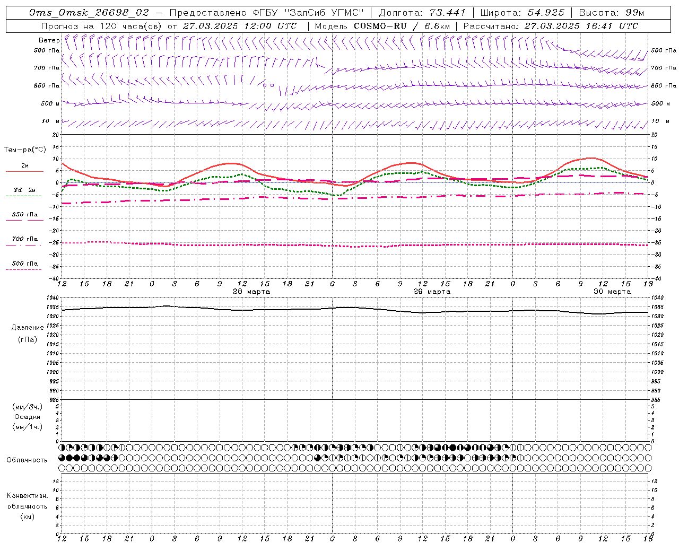Click the computed time 27.03.2025 16:41 UTC
This screenshot has width=679, height=543.
coord(581,26)
